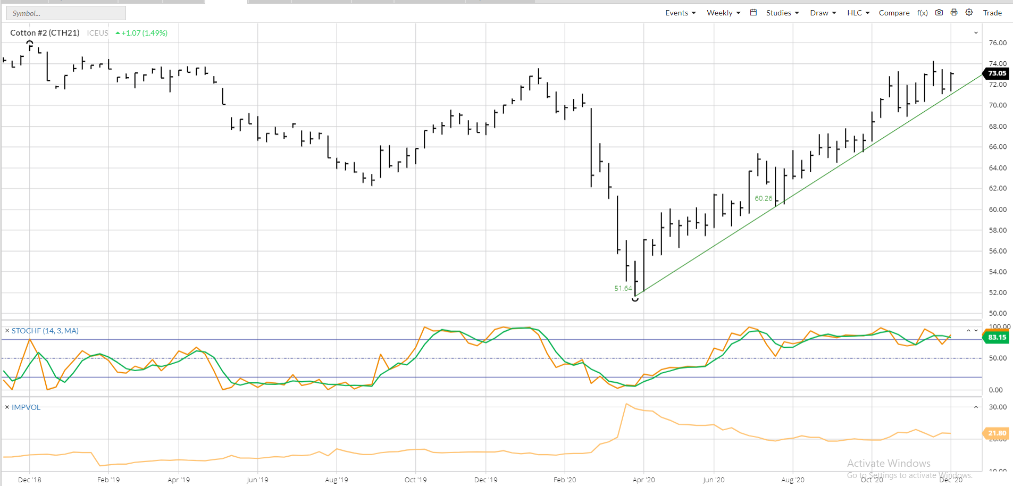Viewport: 1013px width, 486px height.
Task: Open the Events menu
Action: click(x=680, y=12)
